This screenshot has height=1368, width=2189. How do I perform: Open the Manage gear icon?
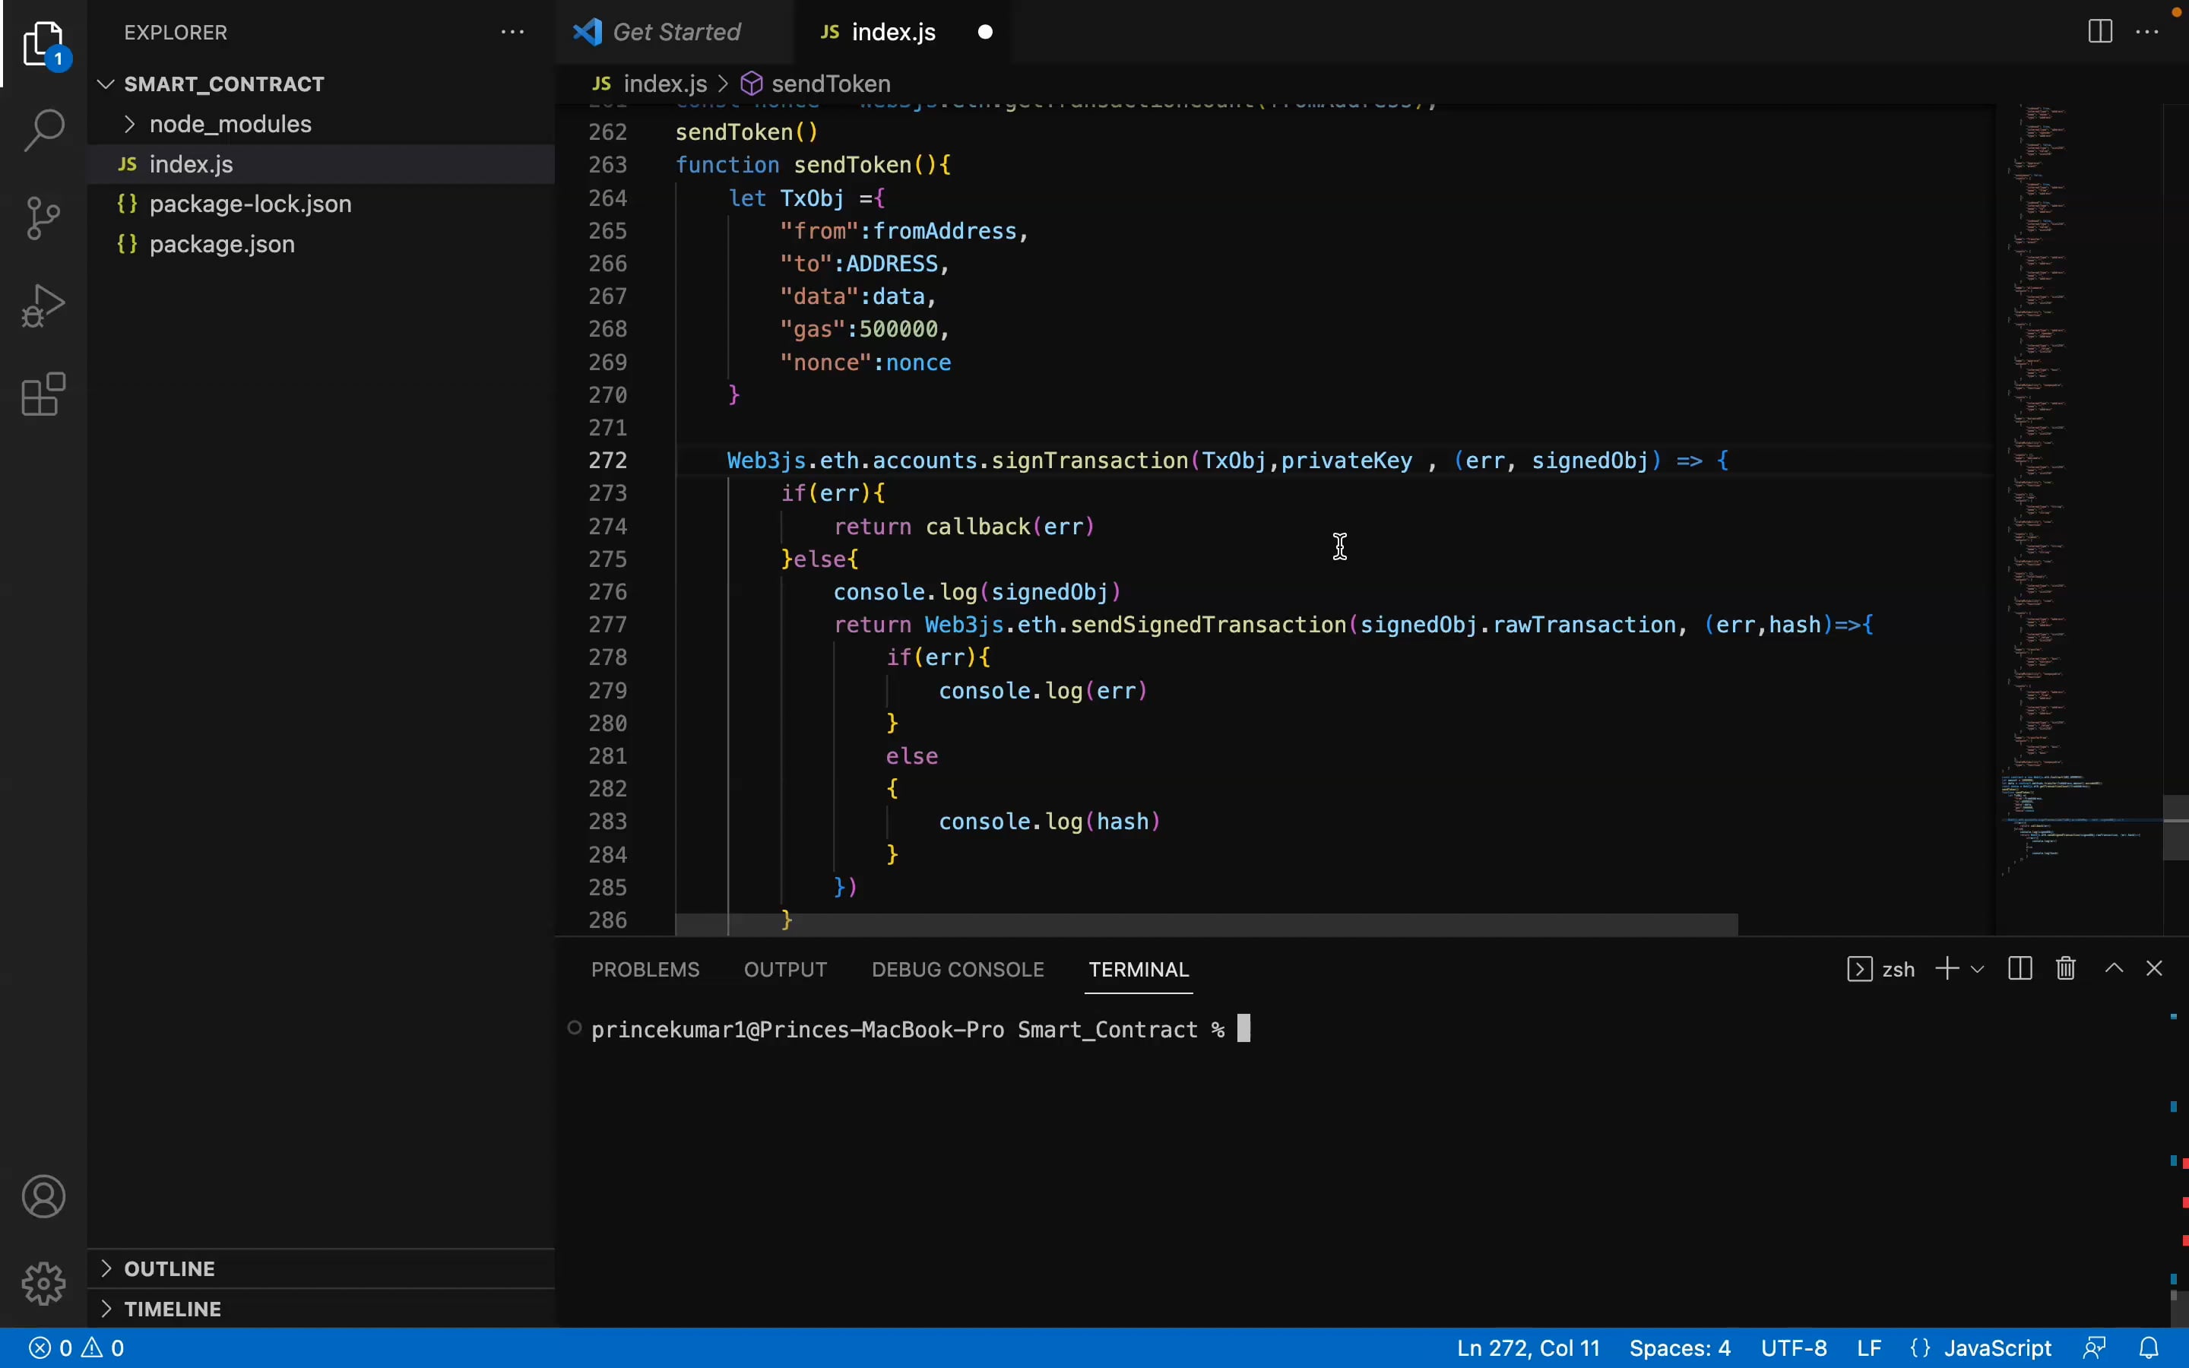point(43,1284)
